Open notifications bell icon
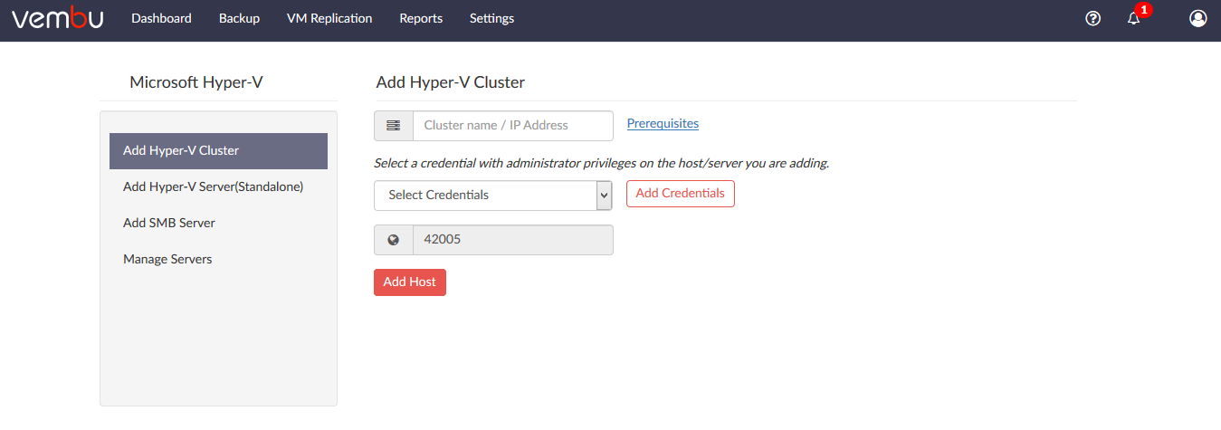Image resolution: width=1221 pixels, height=430 pixels. coord(1133,18)
